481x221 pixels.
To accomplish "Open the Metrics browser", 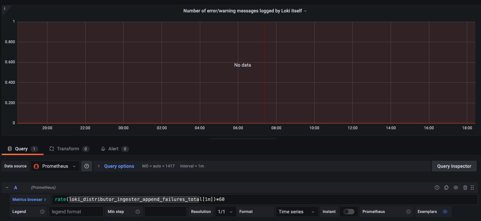I will click(28, 199).
